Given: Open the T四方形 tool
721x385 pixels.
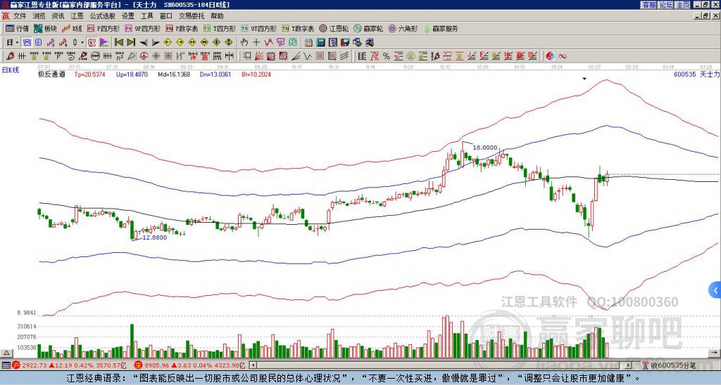Looking at the screenshot, I should pos(220,28).
